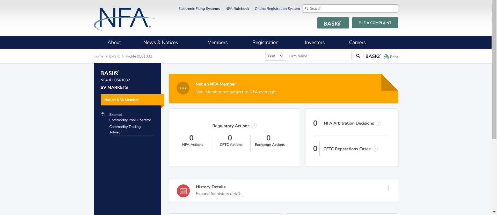
Task: Open the About menu
Action: coord(114,42)
